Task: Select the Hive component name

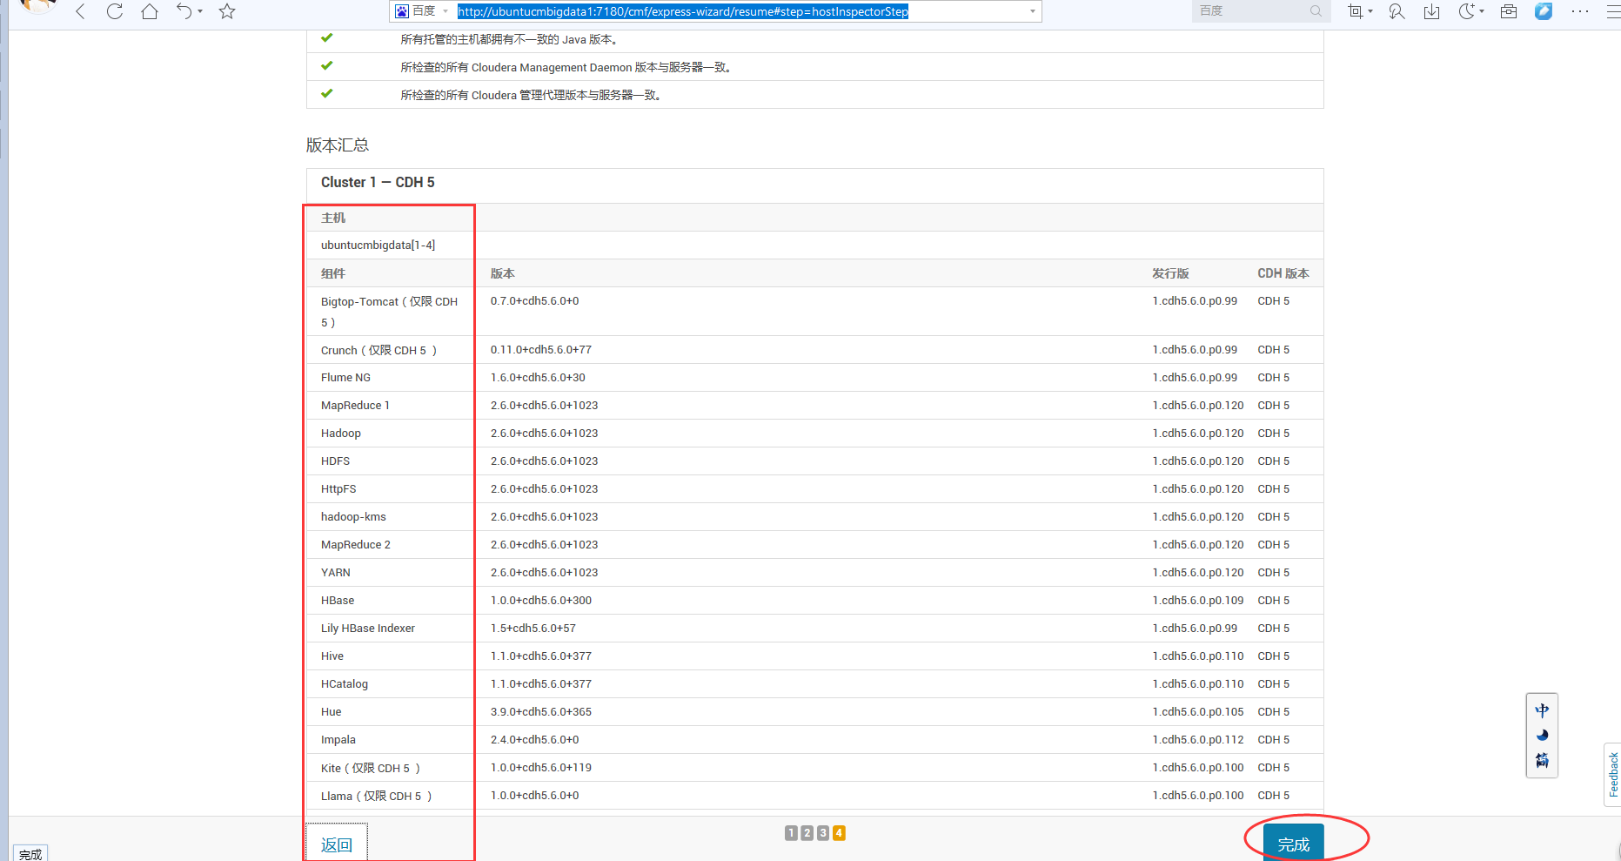Action: pos(332,656)
